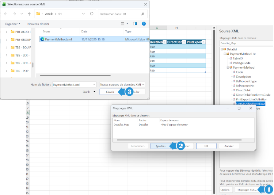Click the Nom de fichier text field
The height and width of the screenshot is (195, 274).
pos(72,84)
